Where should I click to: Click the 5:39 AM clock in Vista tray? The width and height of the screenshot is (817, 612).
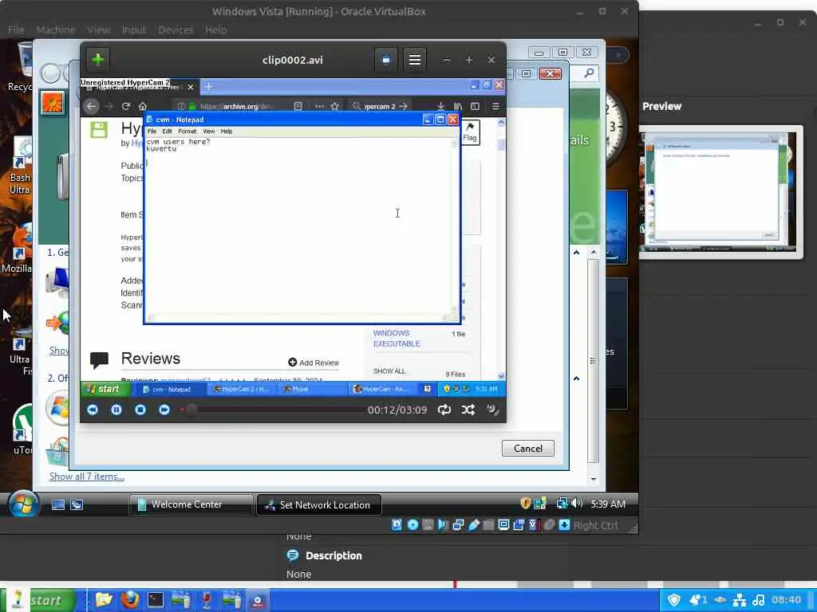[x=608, y=504]
